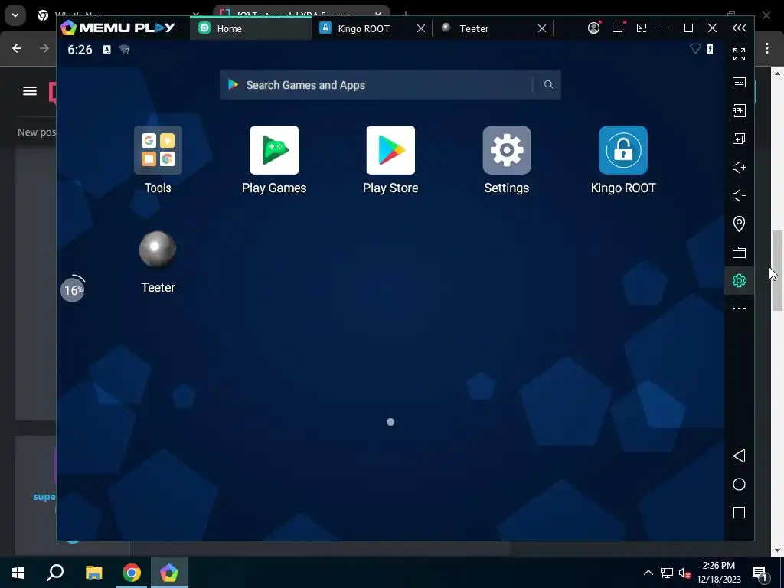Screen dimensions: 784x588
Task: Toggle fullscreen mode in MEmu sidebar
Action: point(739,54)
